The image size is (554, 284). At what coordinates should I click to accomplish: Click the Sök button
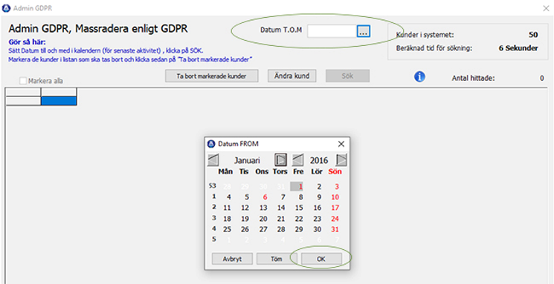[348, 76]
